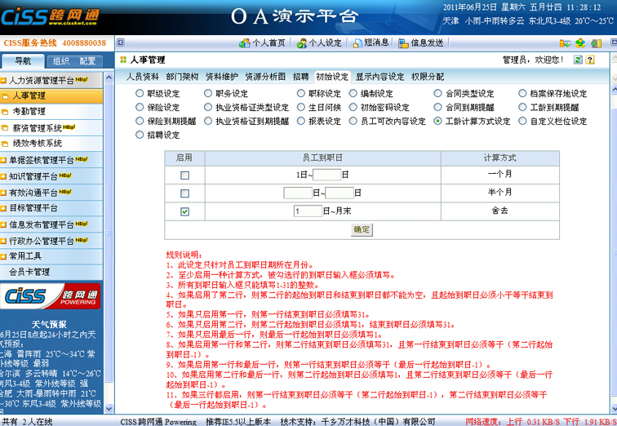This screenshot has width=617, height=426.
Task: Switch to the 部门架构 tab
Action: [x=181, y=77]
